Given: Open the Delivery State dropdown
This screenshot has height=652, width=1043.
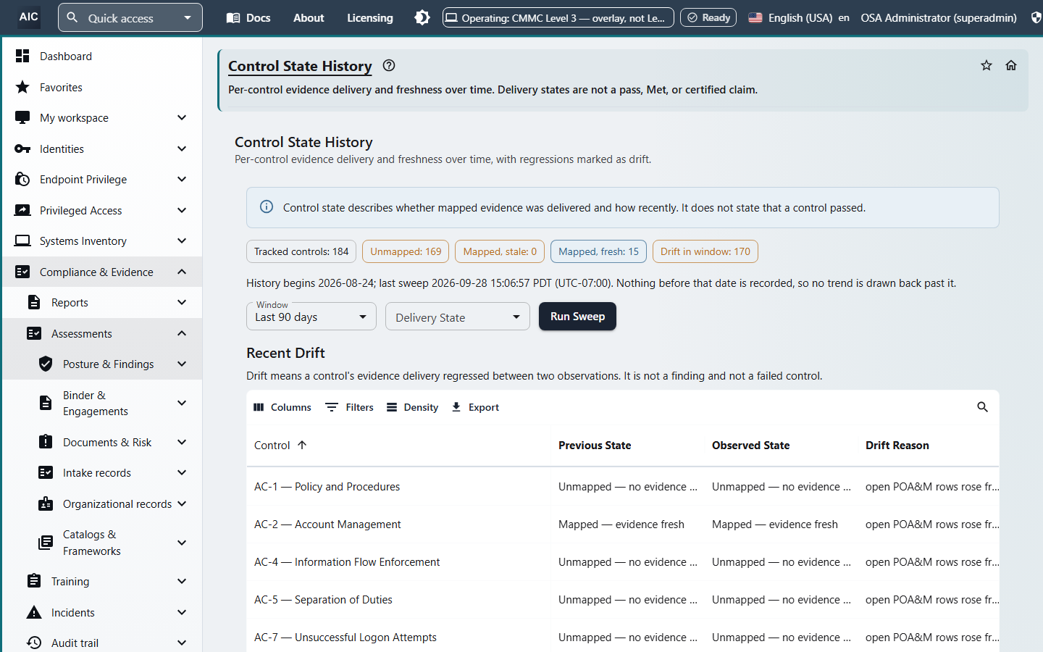Looking at the screenshot, I should [x=458, y=317].
